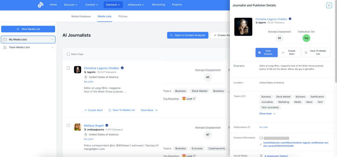Close the Journalist and Publisher Details panel
This screenshot has height=157, width=337.
tap(329, 5)
